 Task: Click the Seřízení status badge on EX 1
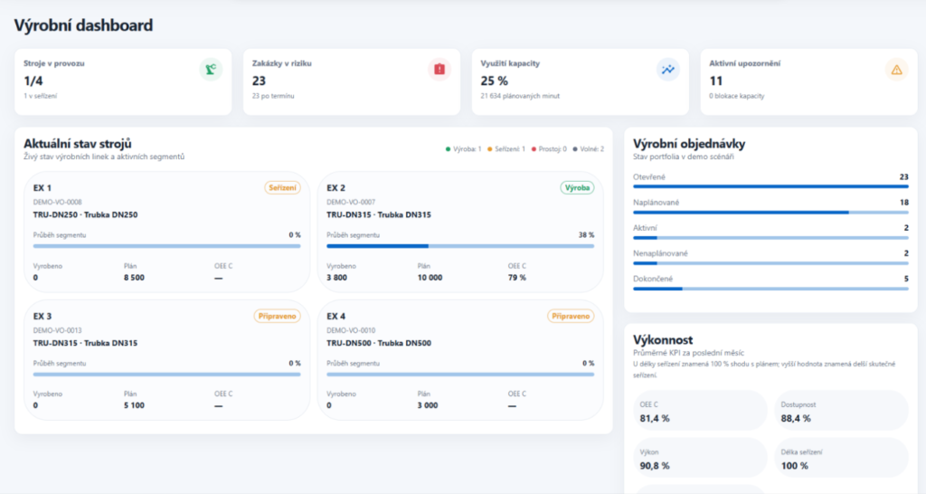[282, 188]
